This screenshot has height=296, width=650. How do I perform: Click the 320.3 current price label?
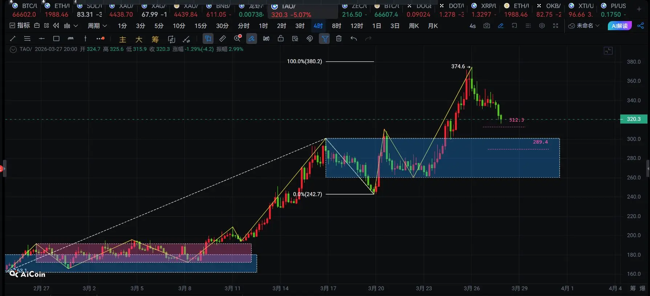(634, 119)
